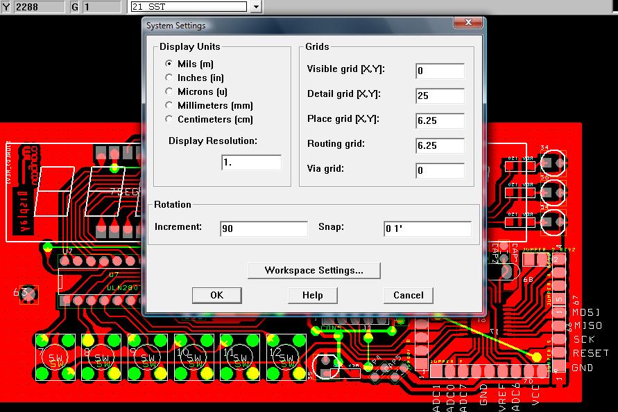Screen dimensions: 618x412
Task: Click the System Settings title bar text
Action: pyautogui.click(x=175, y=26)
